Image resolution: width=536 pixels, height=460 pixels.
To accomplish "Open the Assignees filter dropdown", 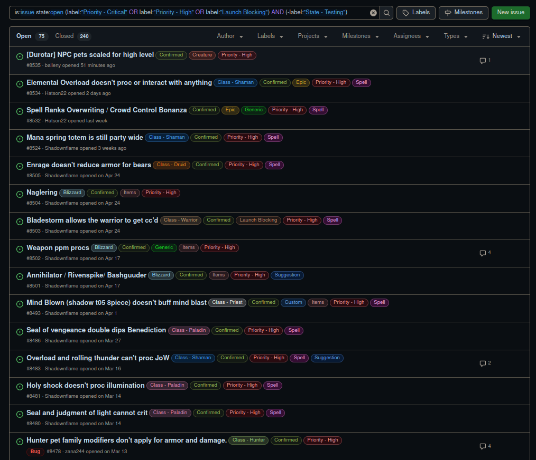I will [x=411, y=36].
